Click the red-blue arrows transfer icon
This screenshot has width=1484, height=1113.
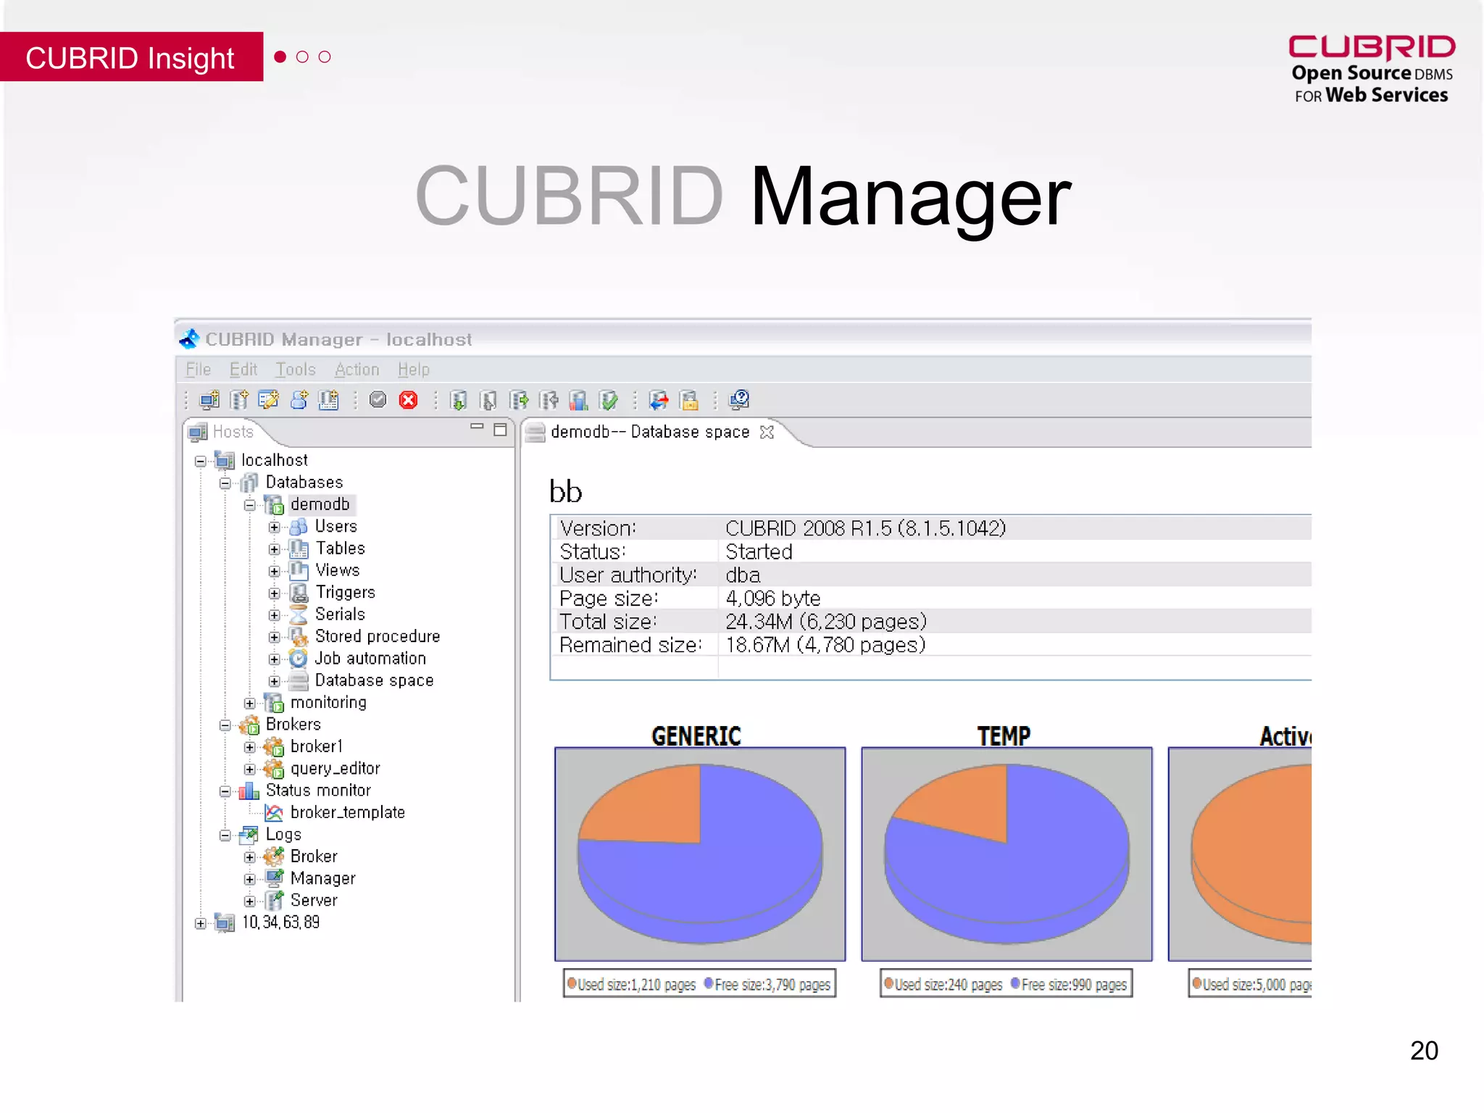point(659,399)
